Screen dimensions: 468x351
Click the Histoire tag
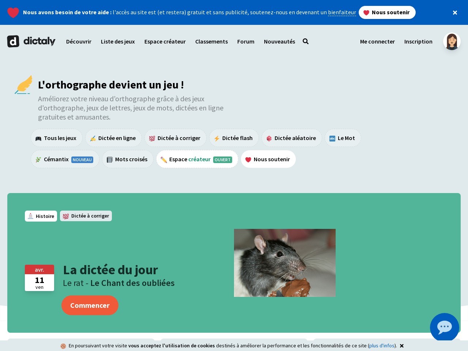(41, 216)
